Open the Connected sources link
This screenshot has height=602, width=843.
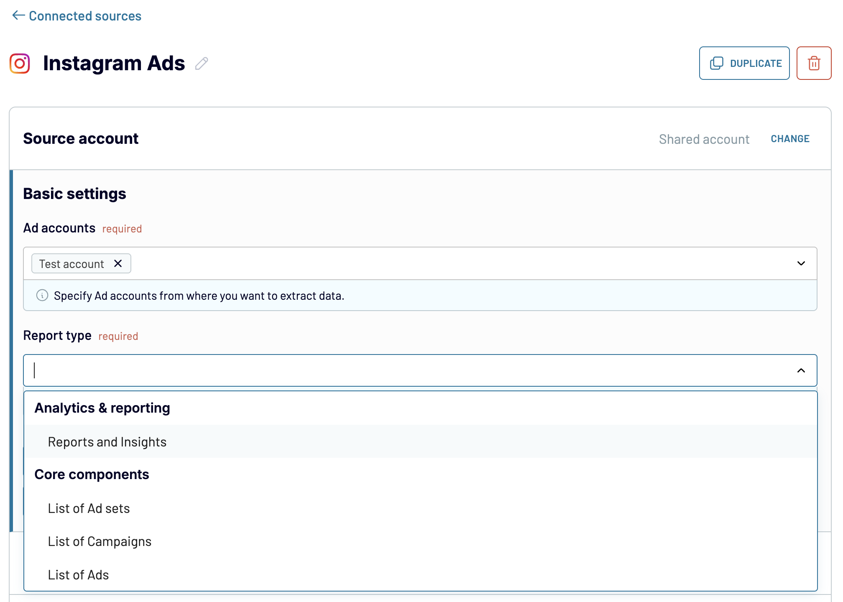tap(85, 16)
